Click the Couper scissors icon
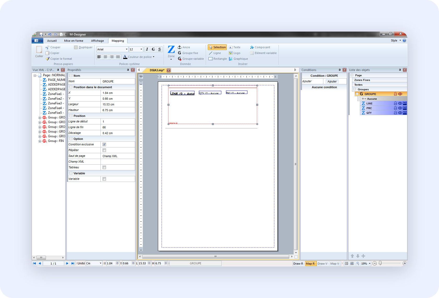 pyautogui.click(x=47, y=47)
